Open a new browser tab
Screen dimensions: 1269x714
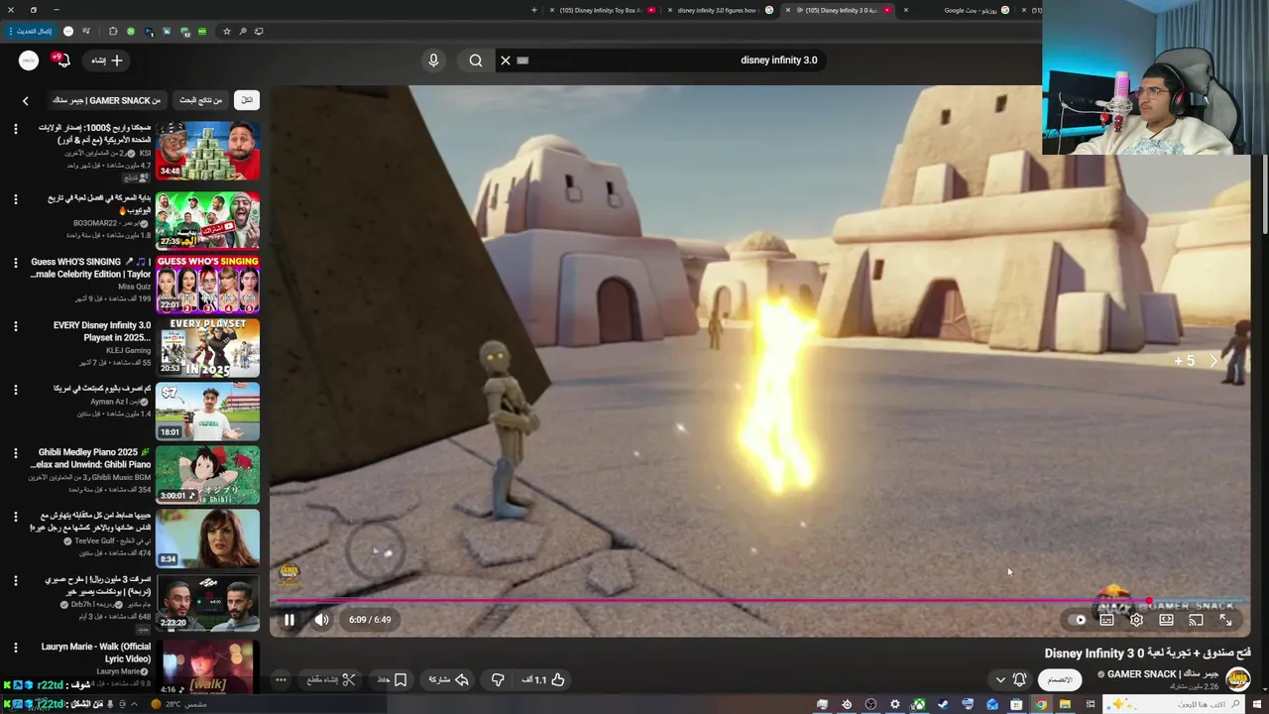tap(534, 10)
